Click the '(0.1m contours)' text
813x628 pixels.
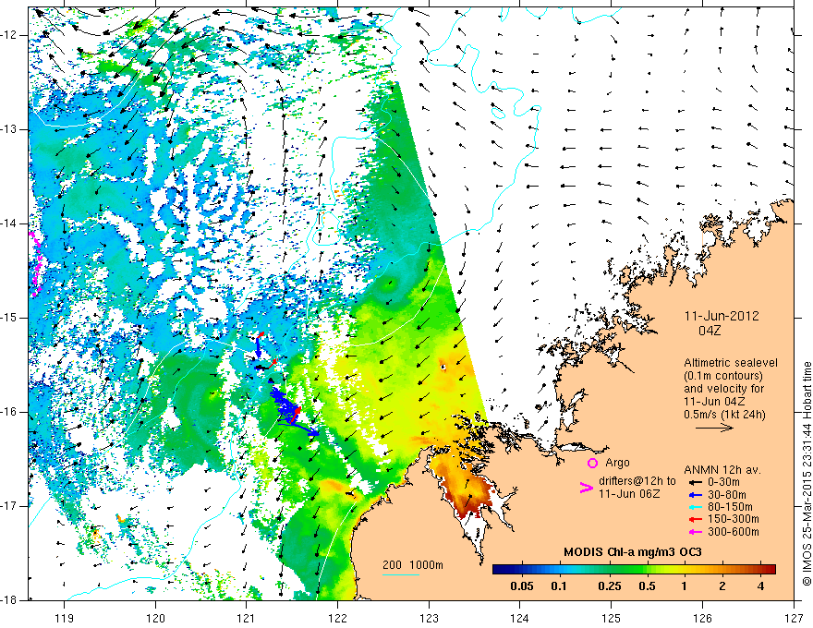722,376
